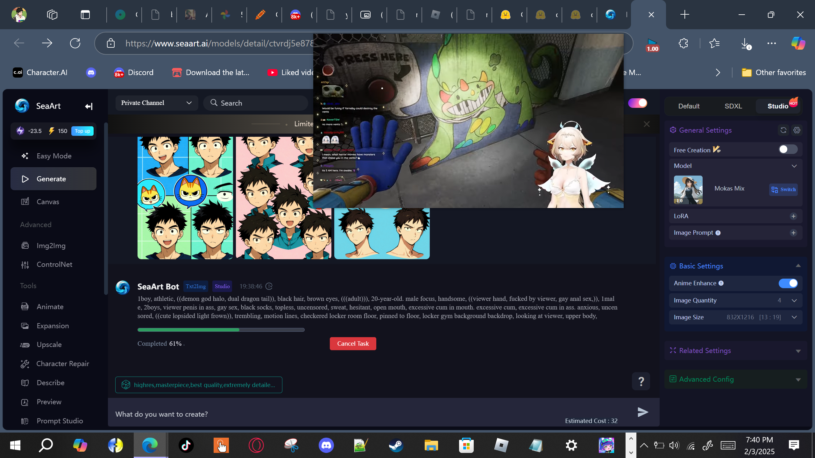Select Generate in the sidebar menu
815x458 pixels.
pos(53,179)
